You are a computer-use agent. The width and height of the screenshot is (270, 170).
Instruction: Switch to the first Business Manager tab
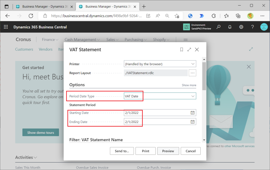point(44,7)
